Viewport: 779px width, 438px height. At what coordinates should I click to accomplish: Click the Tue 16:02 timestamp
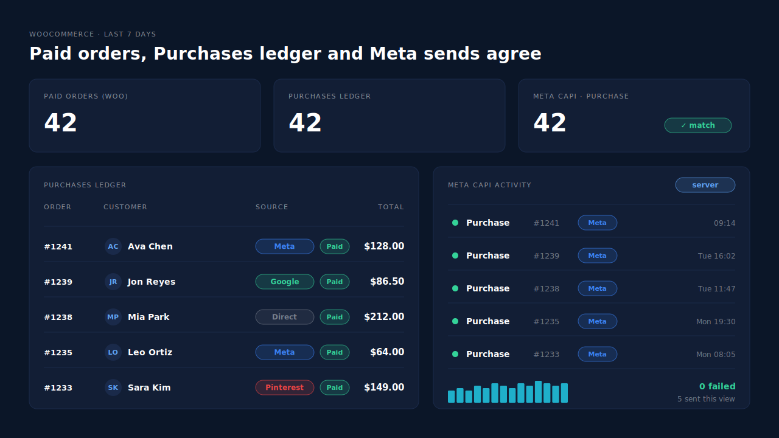tap(716, 256)
